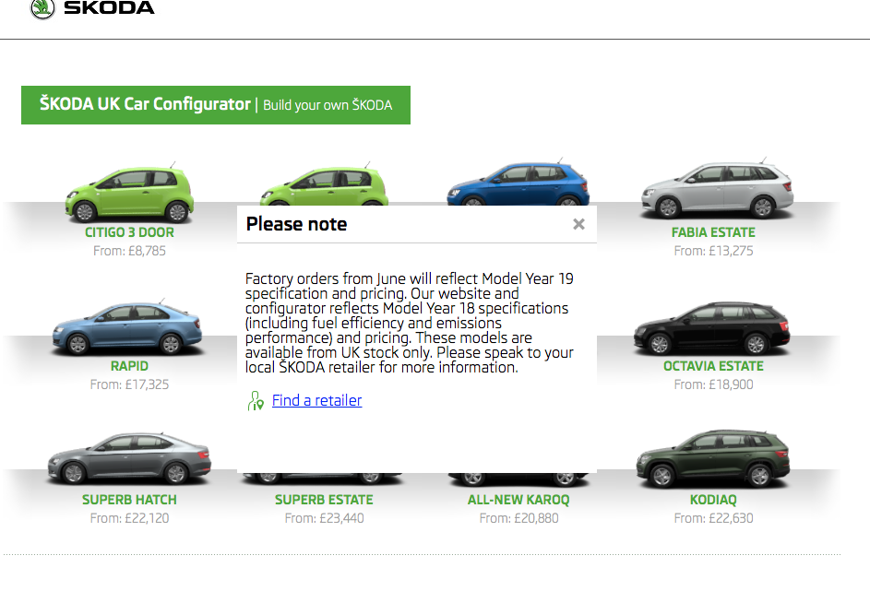
Task: Click the ŠKODA logo emblem
Action: click(42, 8)
